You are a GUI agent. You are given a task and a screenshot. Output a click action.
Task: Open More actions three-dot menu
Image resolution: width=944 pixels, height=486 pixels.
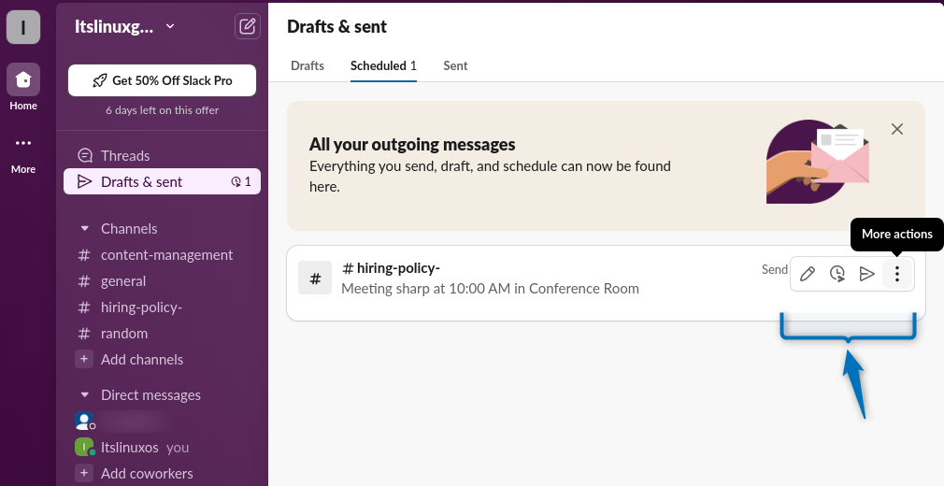[x=897, y=274]
